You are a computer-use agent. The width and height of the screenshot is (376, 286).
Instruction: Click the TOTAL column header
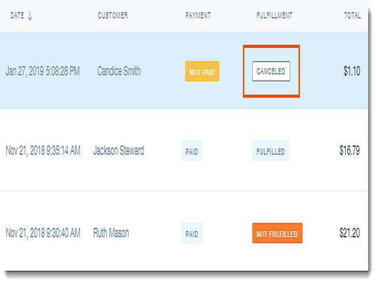coord(352,16)
